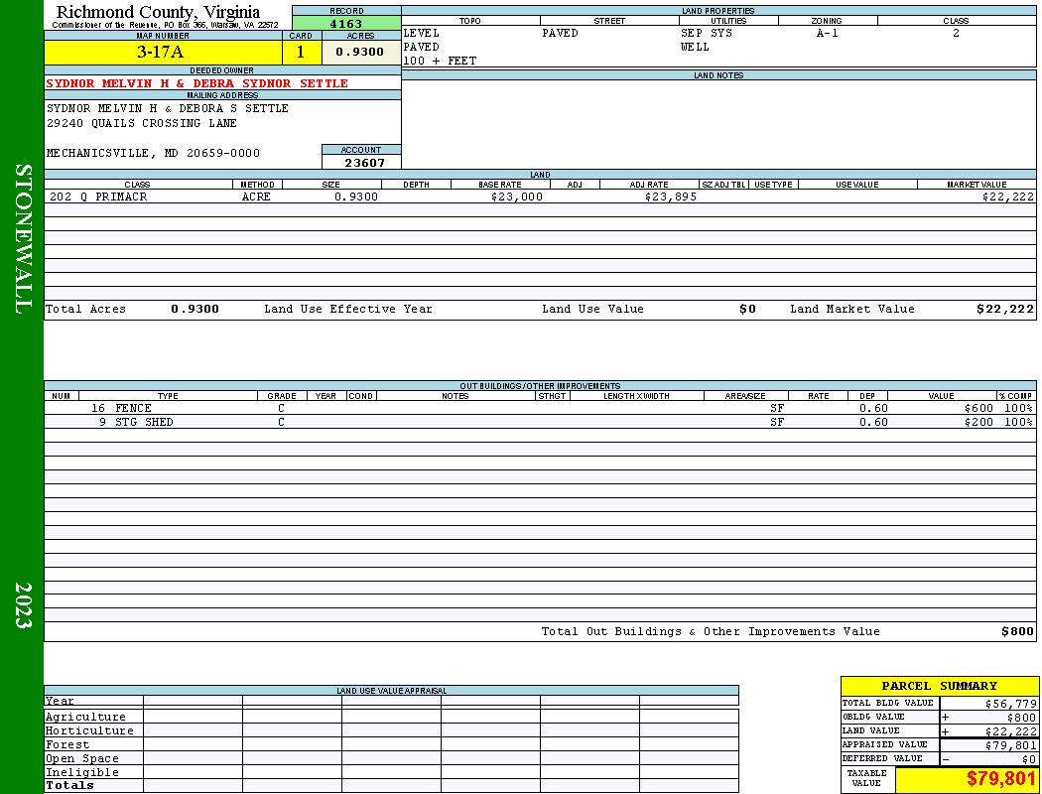Click Total Acres 0.9300 value
Screen dimensions: 1042x794
195,309
